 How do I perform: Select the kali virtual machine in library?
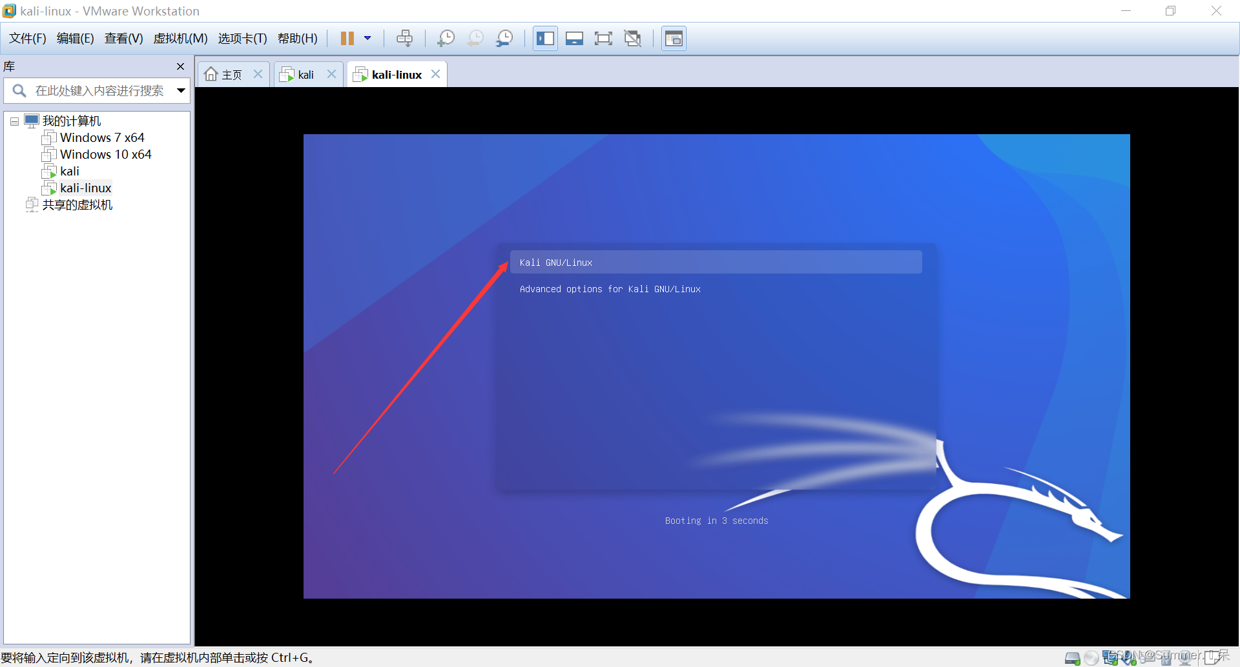70,172
